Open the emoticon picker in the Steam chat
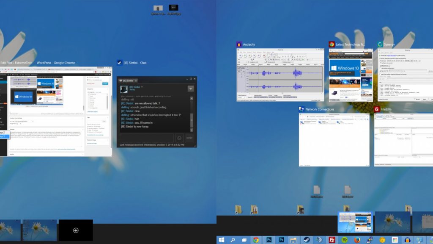 point(179,137)
